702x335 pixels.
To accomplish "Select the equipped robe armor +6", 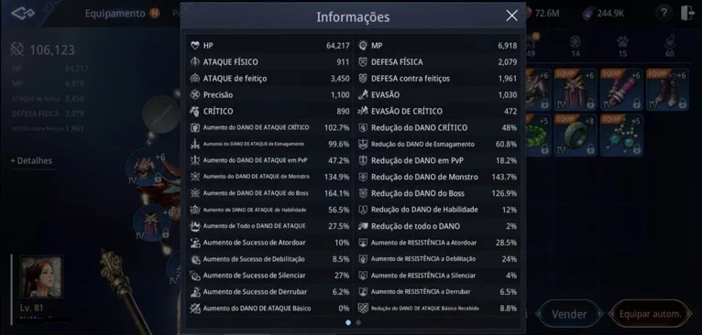I will coord(576,90).
